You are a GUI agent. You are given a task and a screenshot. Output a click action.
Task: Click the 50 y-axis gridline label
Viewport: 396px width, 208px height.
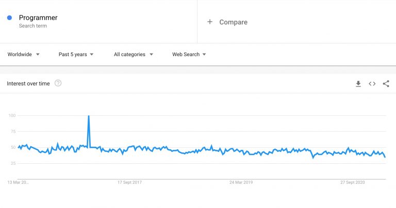12,148
